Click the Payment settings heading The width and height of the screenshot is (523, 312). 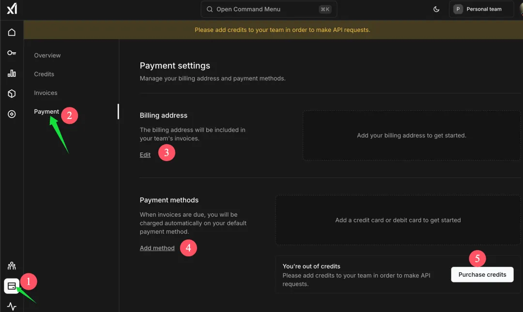pyautogui.click(x=175, y=66)
